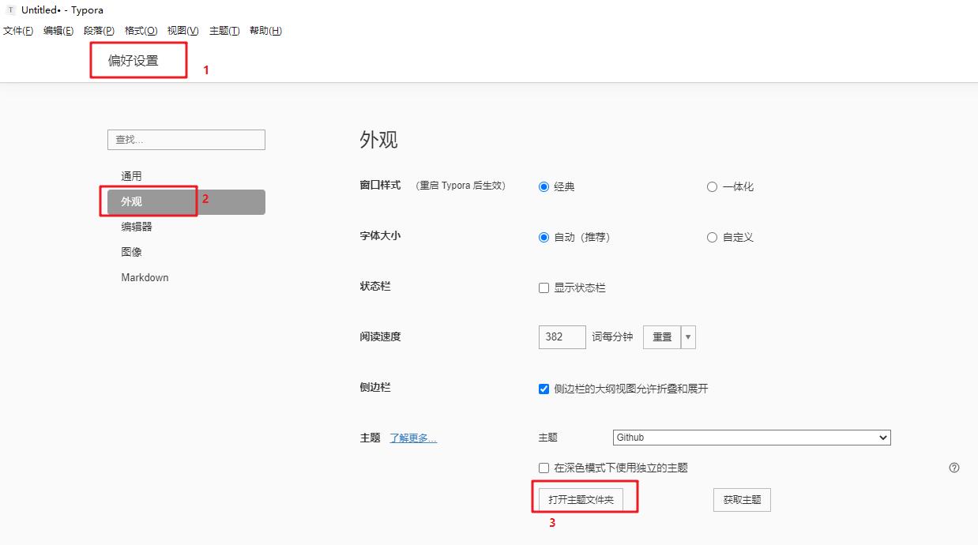Click into the 查找 search field

pyautogui.click(x=186, y=140)
